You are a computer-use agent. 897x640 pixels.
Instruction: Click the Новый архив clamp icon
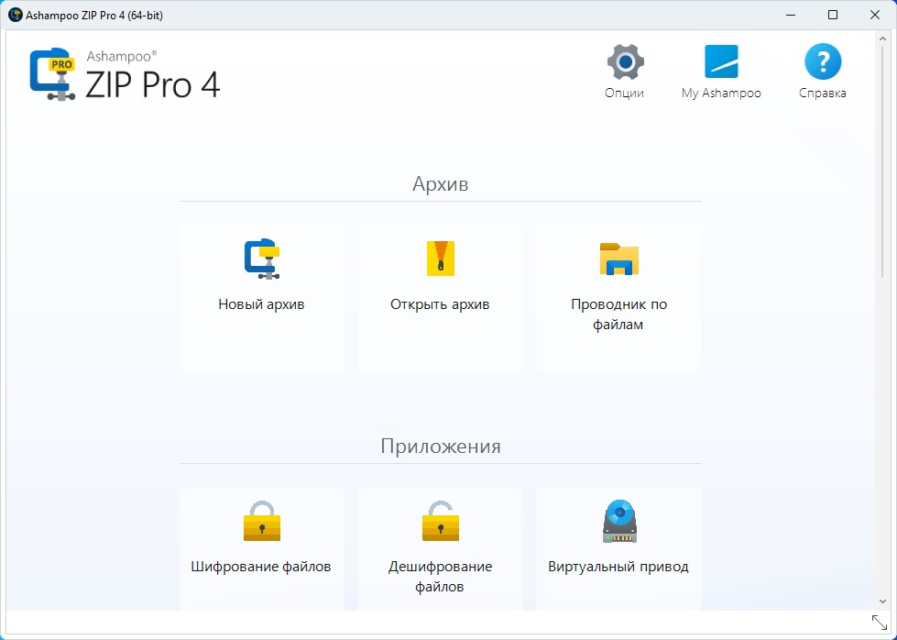(261, 259)
